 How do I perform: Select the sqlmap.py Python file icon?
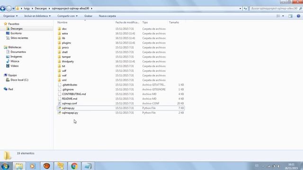[x=60, y=108]
